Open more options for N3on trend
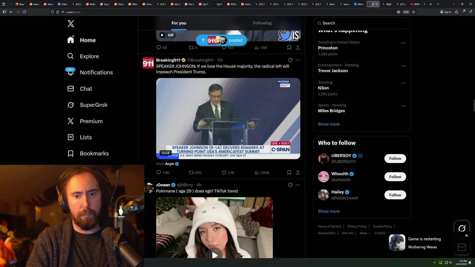The height and width of the screenshot is (267, 475). point(403,83)
